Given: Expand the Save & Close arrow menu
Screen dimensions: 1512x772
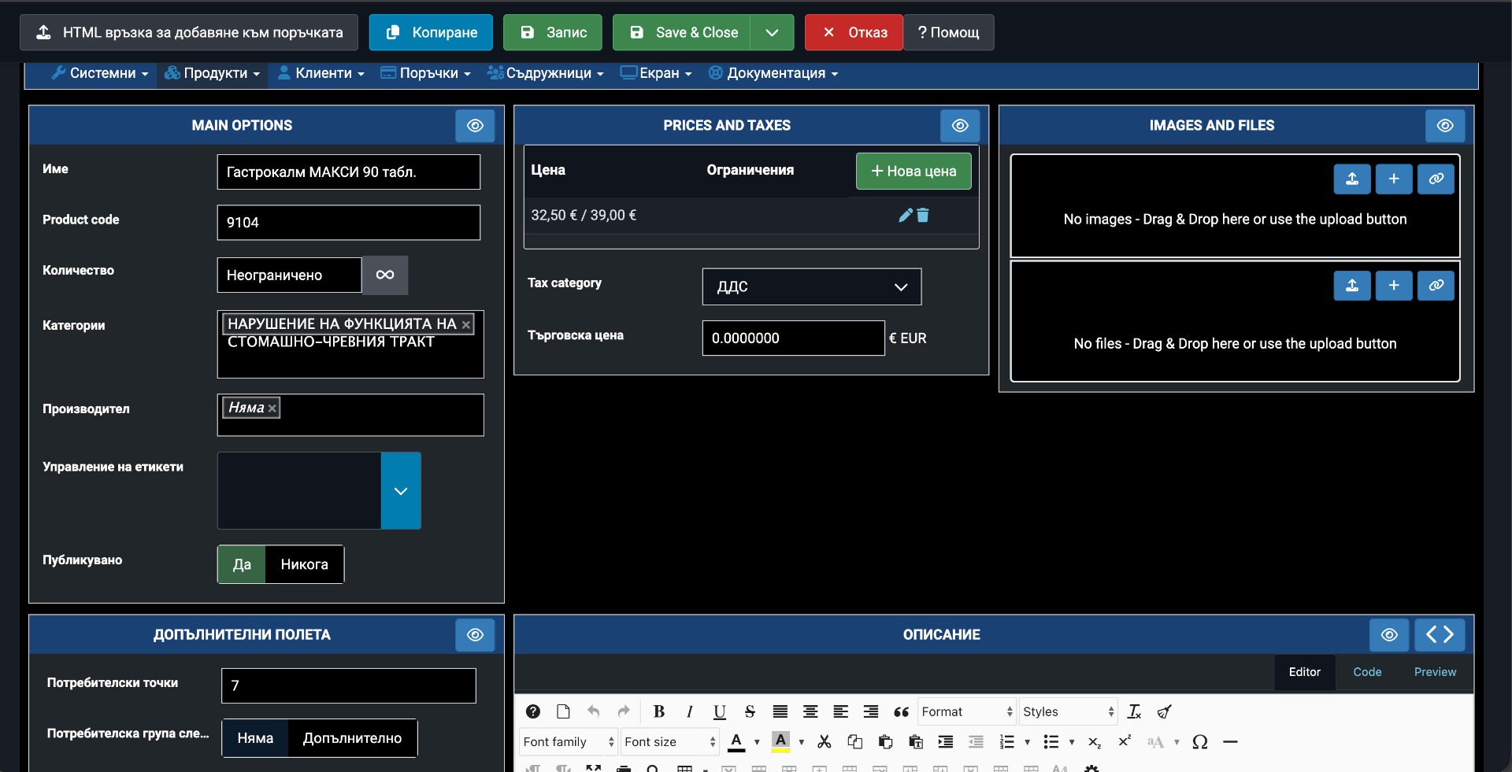Looking at the screenshot, I should [x=772, y=32].
